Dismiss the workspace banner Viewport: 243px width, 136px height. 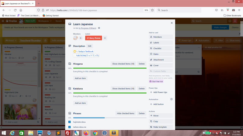click(x=235, y=27)
